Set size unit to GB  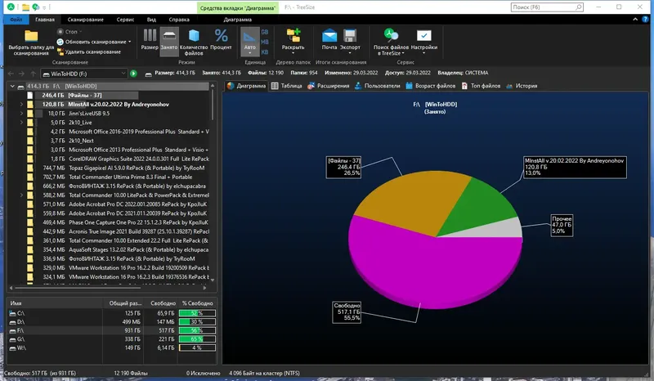(x=264, y=32)
